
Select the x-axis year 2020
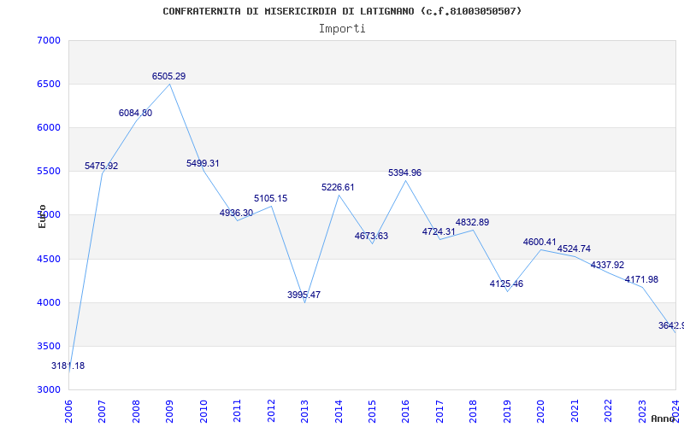[x=541, y=411]
